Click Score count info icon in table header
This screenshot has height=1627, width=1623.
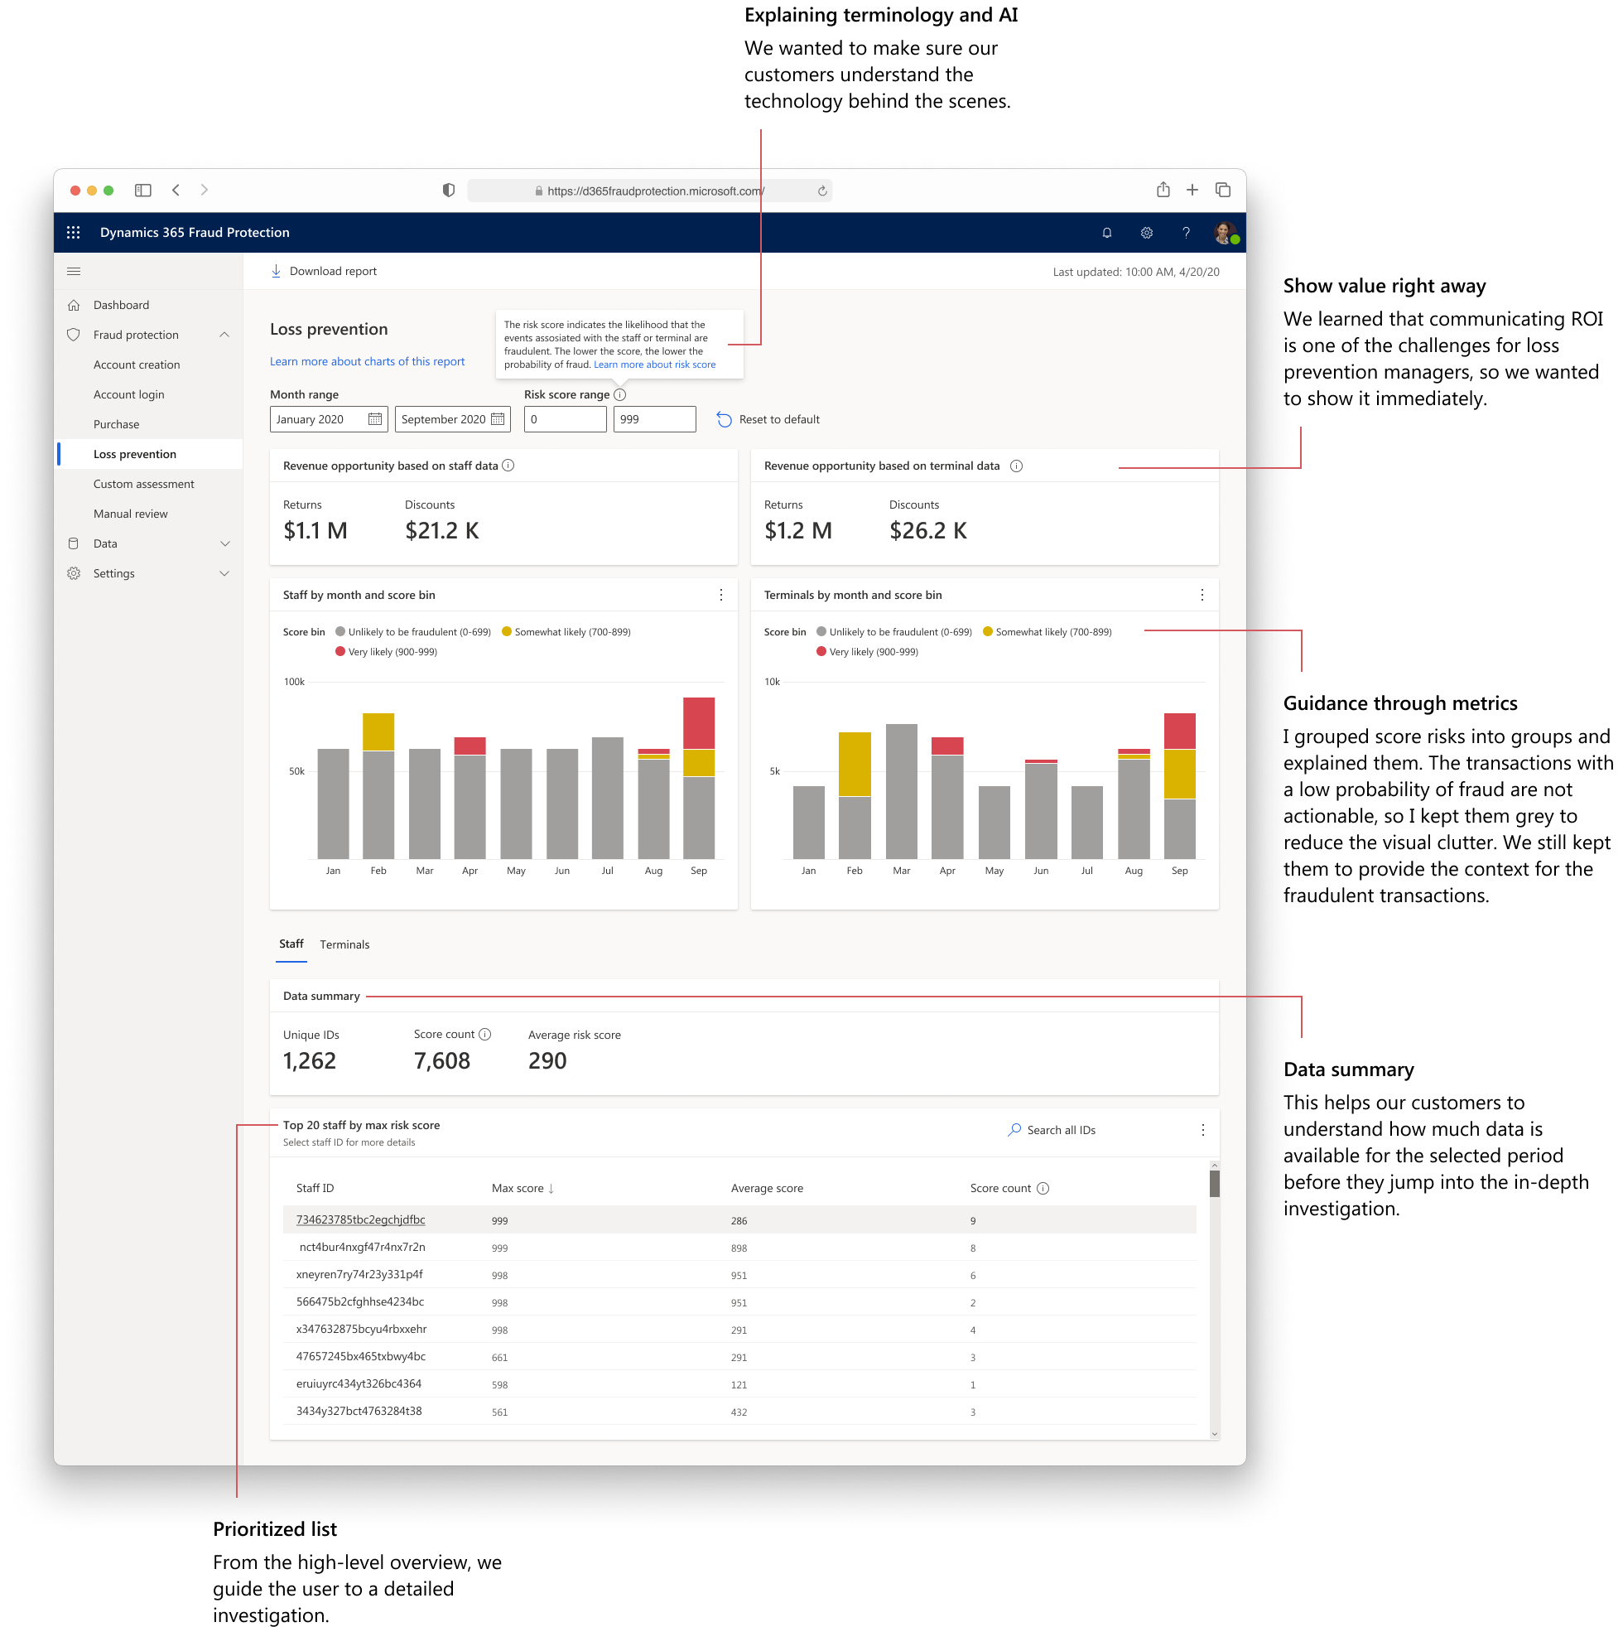coord(1043,1188)
